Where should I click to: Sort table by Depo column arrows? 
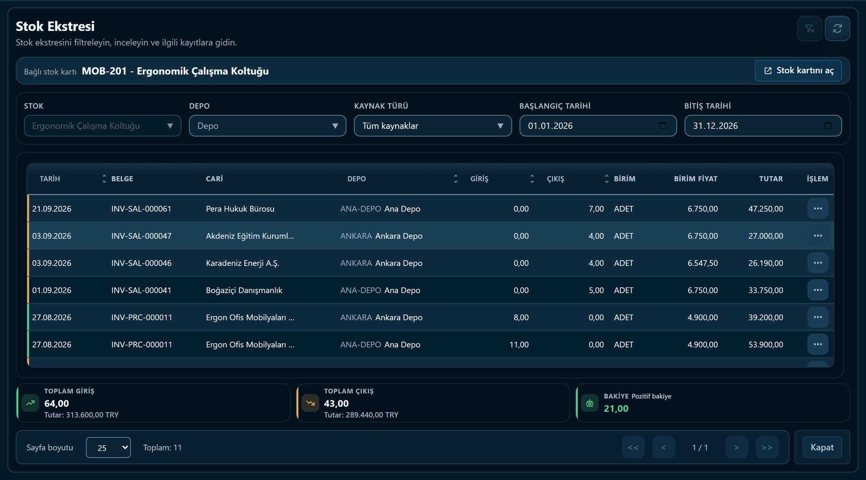tap(456, 179)
